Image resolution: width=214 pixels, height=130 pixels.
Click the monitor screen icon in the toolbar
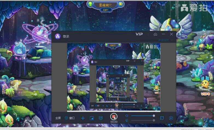point(101,118)
